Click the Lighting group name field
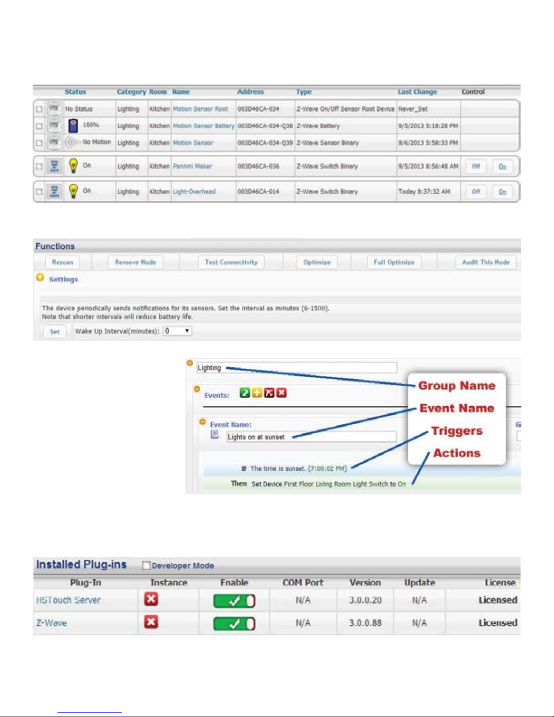554x717 pixels. coord(297,368)
